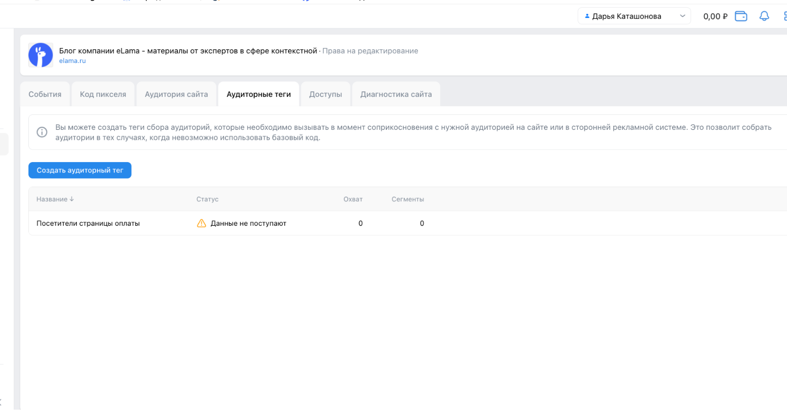Click the user icon beside Дарья Каташонова
The width and height of the screenshot is (787, 410).
[587, 16]
